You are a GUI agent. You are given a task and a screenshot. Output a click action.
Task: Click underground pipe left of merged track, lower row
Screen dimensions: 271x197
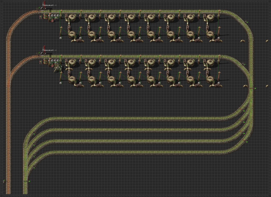point(245,86)
